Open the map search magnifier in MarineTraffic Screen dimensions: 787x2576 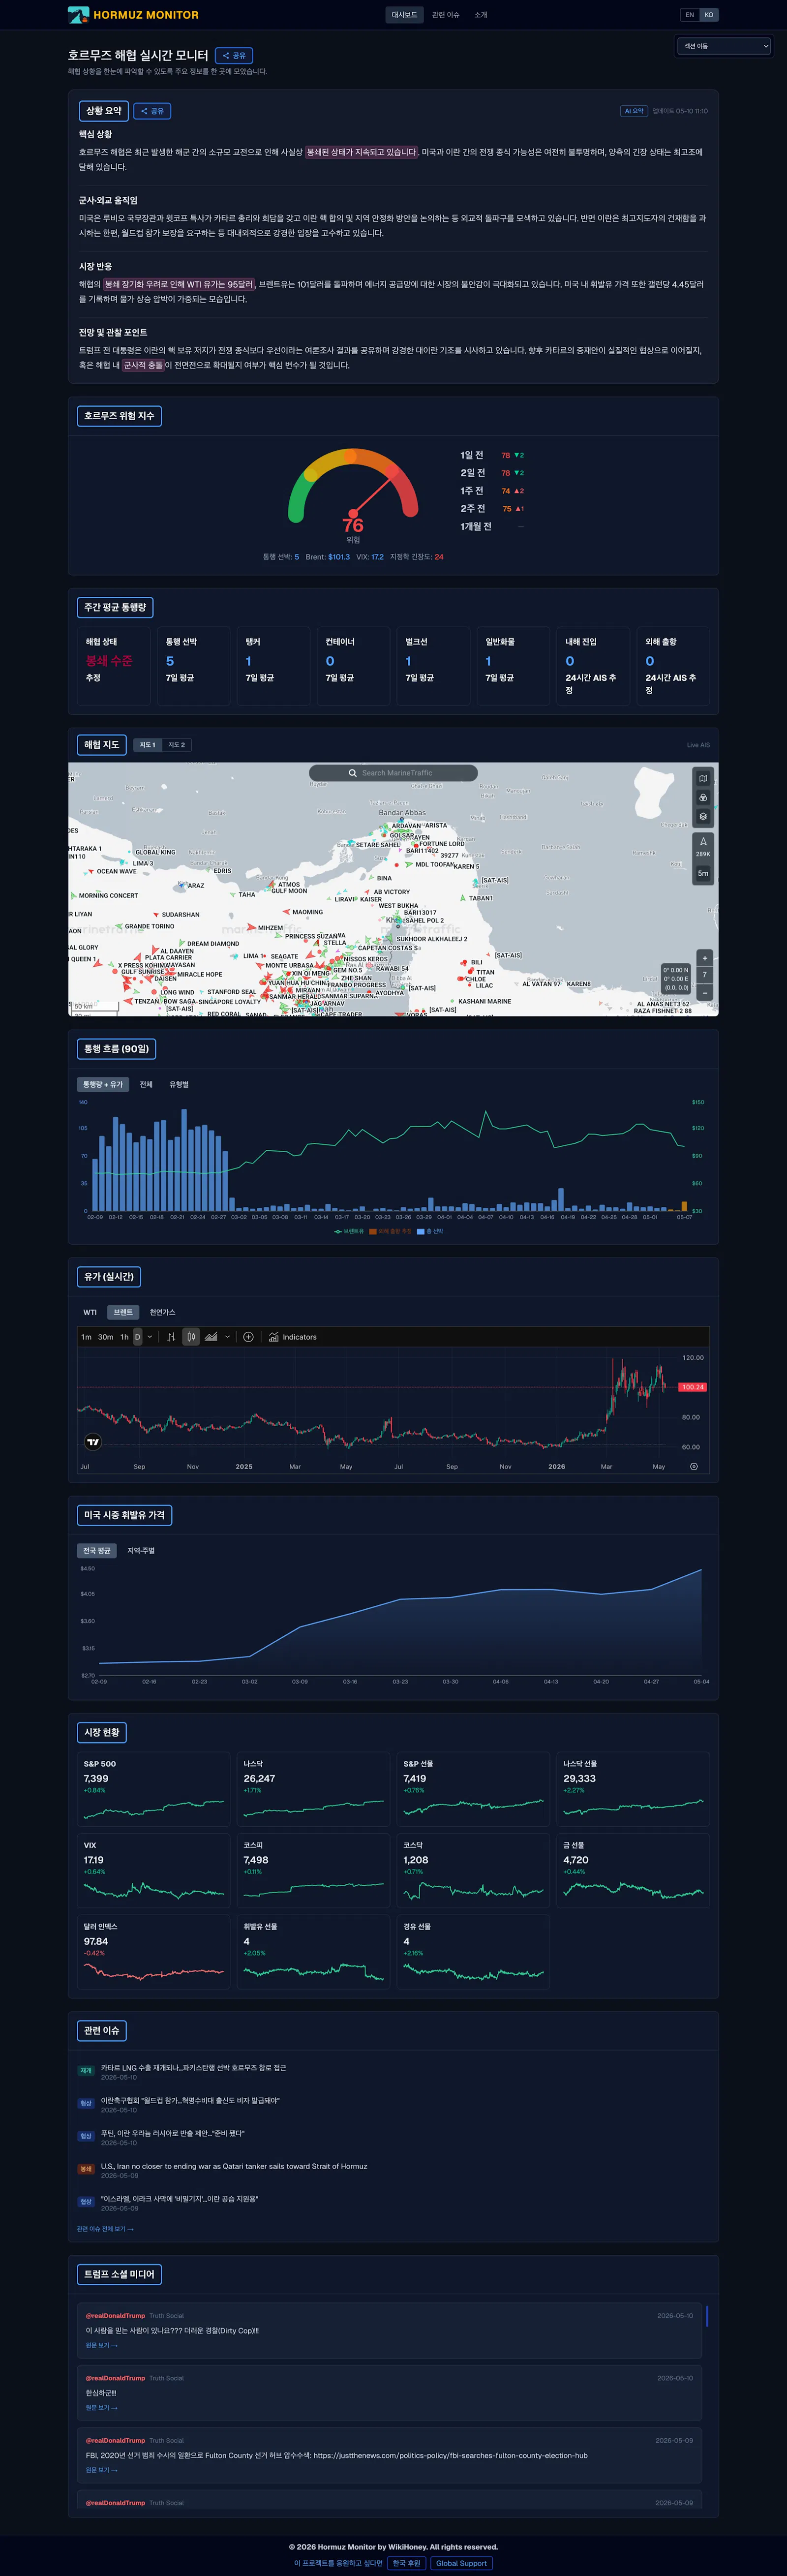point(352,773)
